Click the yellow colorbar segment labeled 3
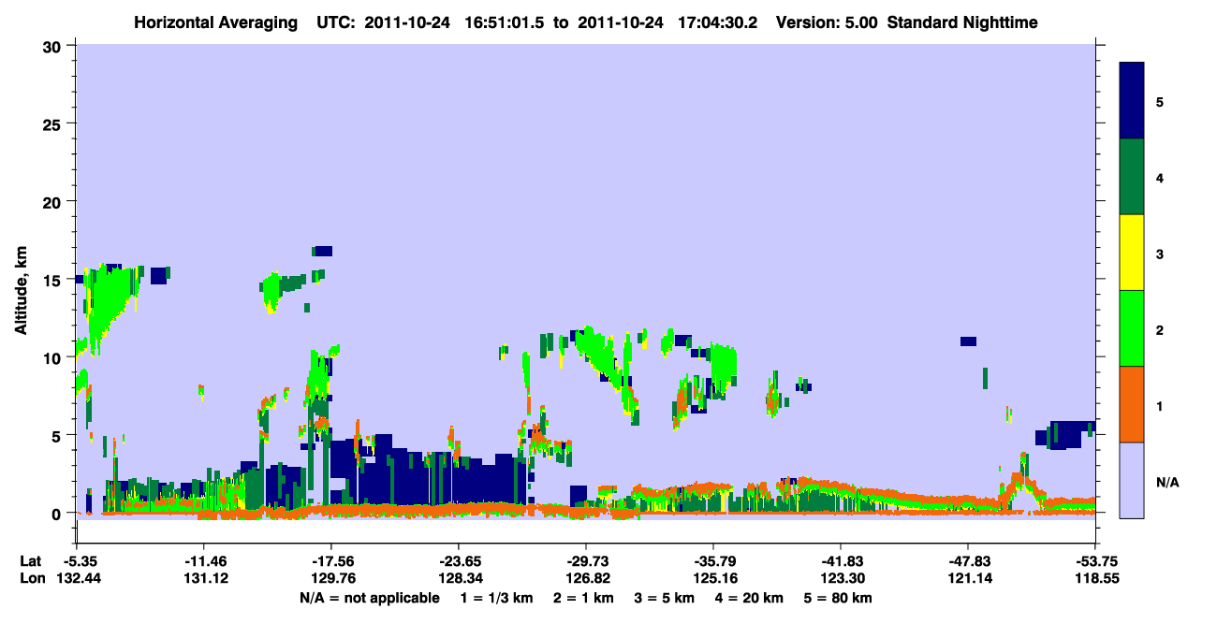The height and width of the screenshot is (624, 1217). [x=1132, y=253]
